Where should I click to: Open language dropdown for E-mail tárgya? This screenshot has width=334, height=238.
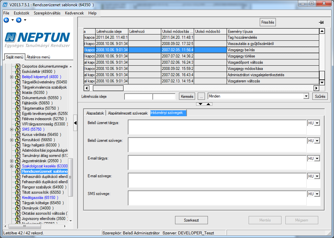point(317,159)
